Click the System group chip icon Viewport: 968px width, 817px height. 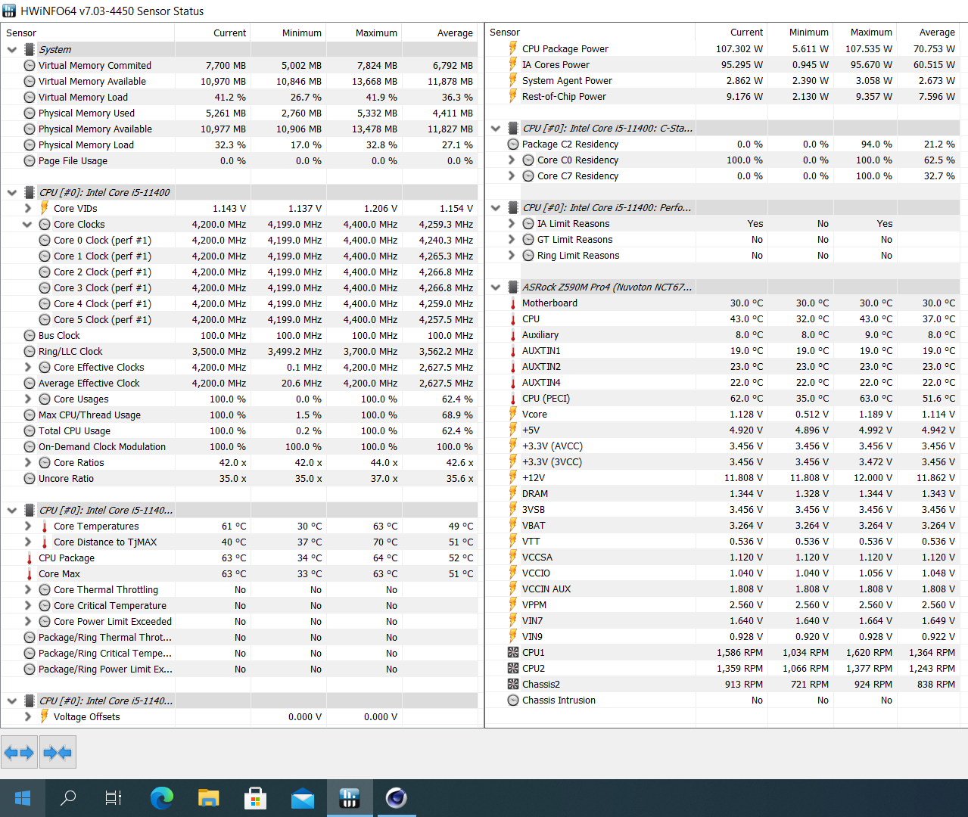click(30, 49)
